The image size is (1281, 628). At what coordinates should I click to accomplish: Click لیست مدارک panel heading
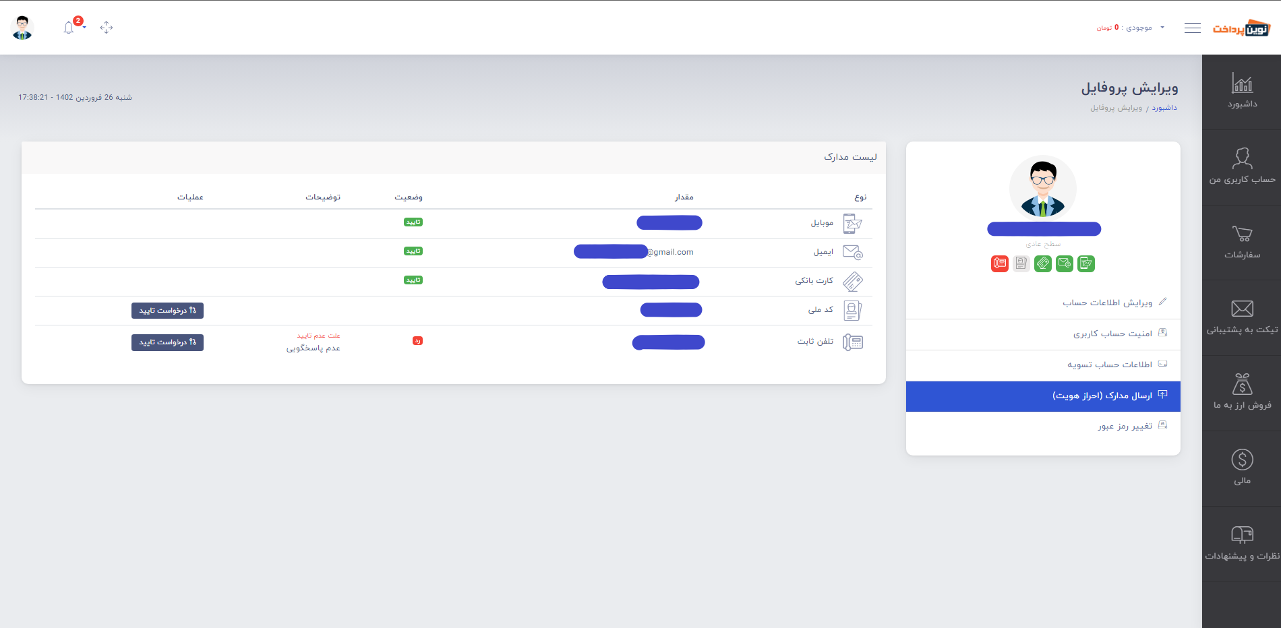pyautogui.click(x=850, y=157)
